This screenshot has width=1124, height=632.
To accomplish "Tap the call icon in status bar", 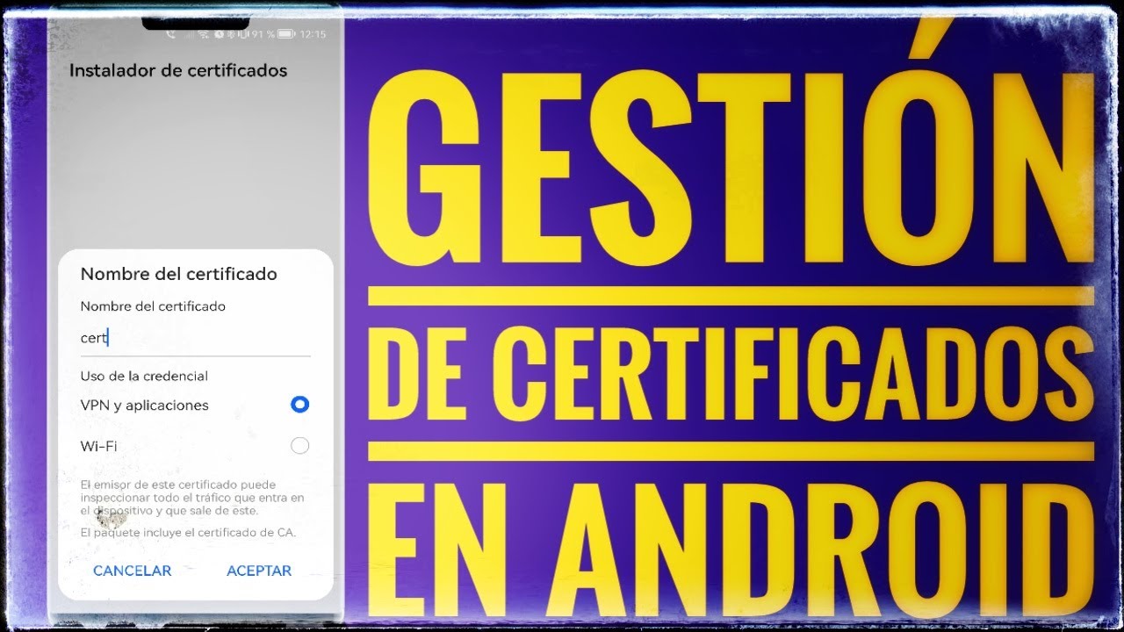I will click(170, 34).
